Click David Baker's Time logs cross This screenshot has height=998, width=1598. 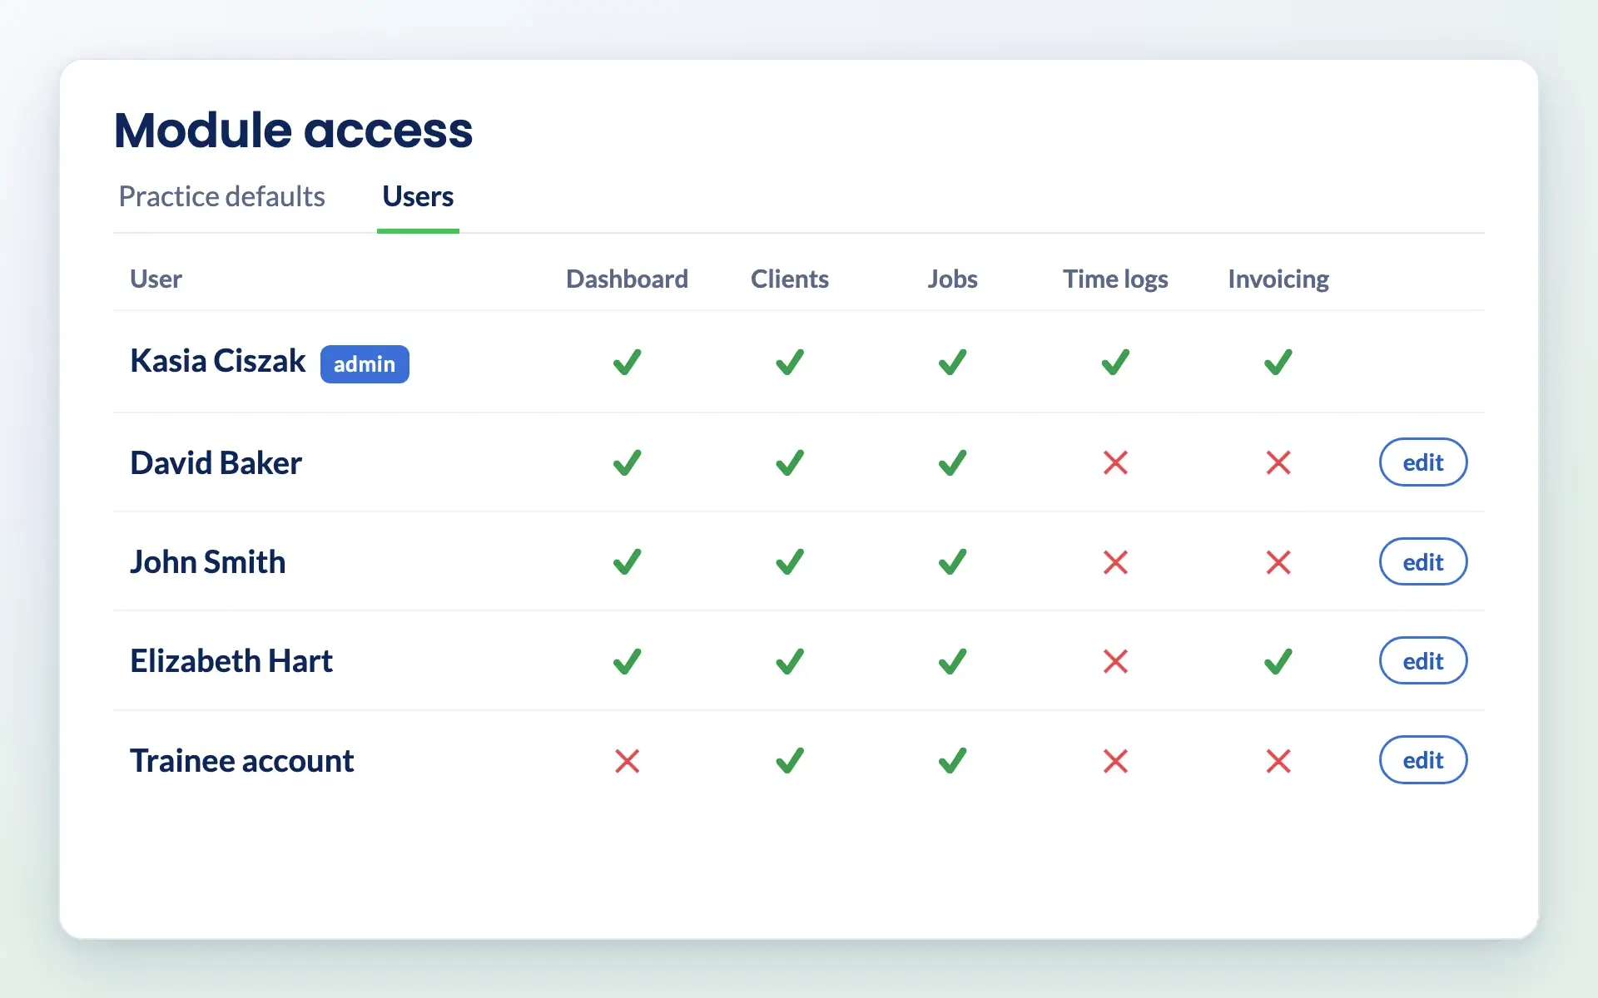pyautogui.click(x=1115, y=462)
